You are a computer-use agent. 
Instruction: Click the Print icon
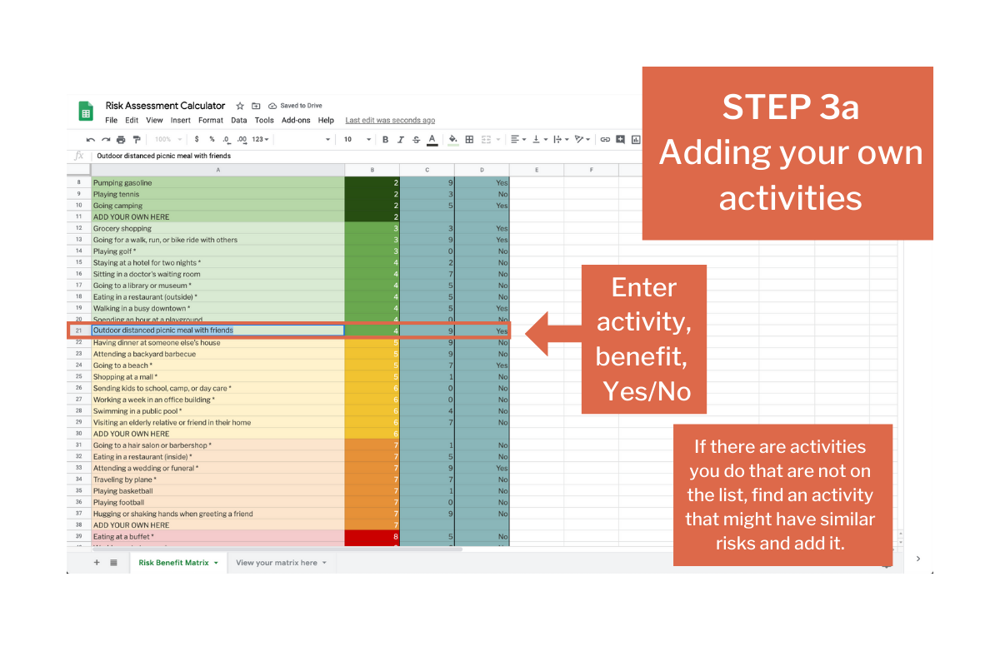pyautogui.click(x=121, y=140)
